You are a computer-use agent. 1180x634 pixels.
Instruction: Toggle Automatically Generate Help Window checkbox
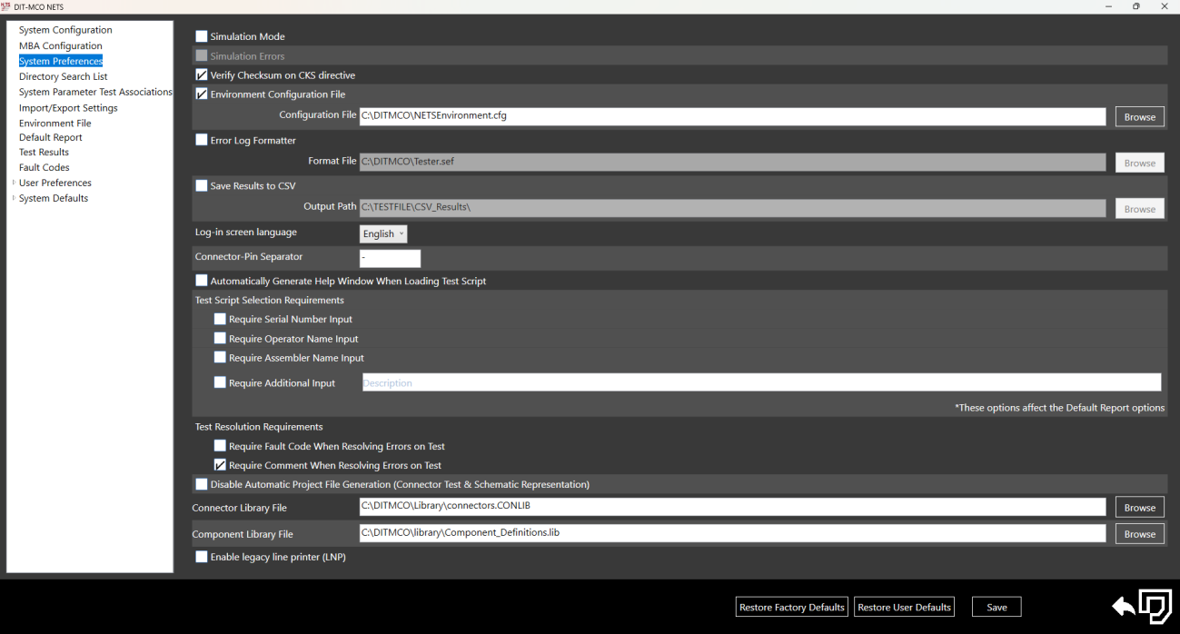tap(202, 281)
